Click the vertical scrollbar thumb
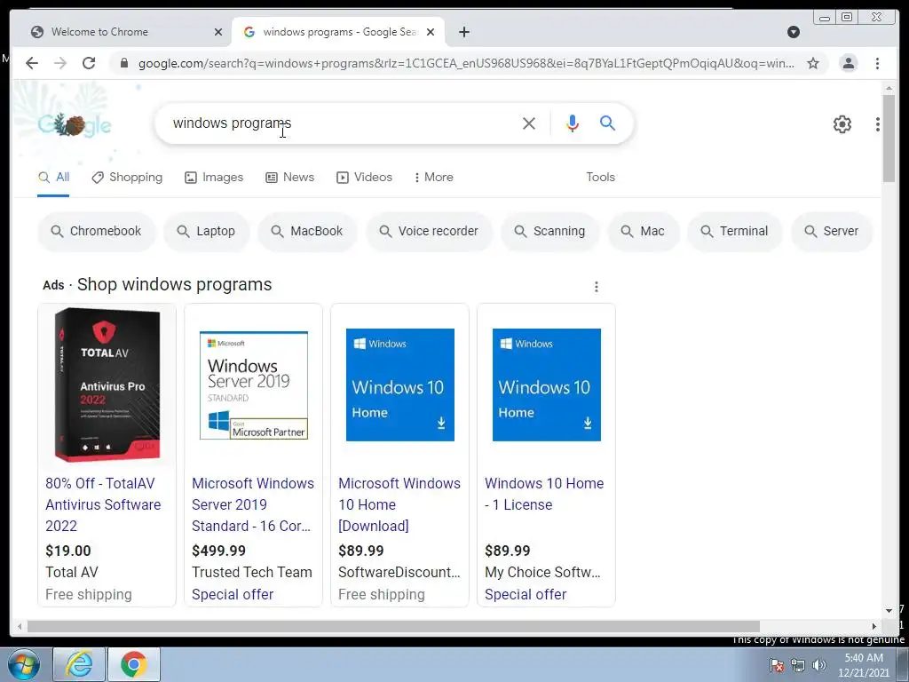Viewport: 909px width, 682px height. coord(889,138)
